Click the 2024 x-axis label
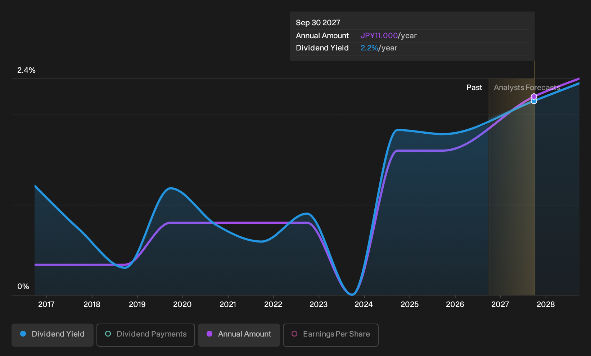The image size is (591, 356). pyautogui.click(x=364, y=304)
